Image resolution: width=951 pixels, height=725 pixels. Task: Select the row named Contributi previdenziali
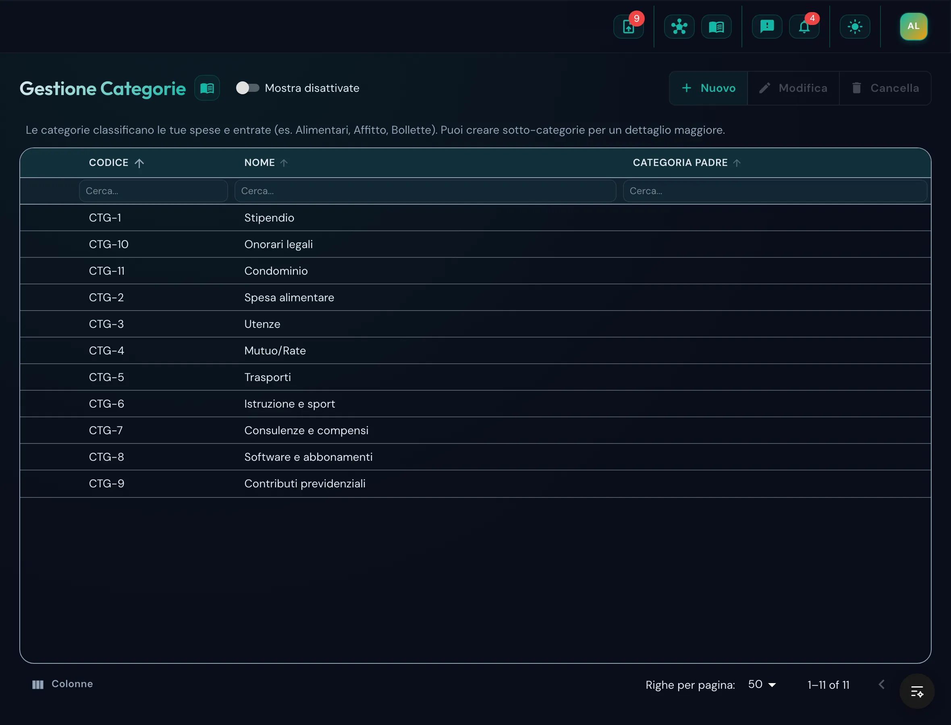tap(475, 484)
